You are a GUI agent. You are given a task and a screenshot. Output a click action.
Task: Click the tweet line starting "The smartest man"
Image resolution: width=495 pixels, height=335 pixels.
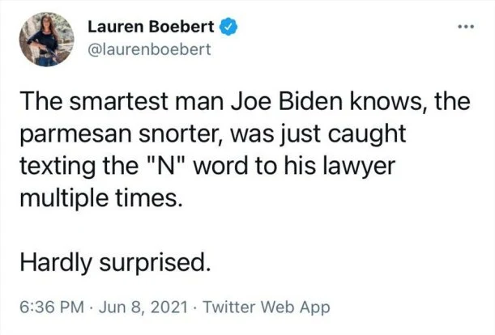pyautogui.click(x=245, y=102)
